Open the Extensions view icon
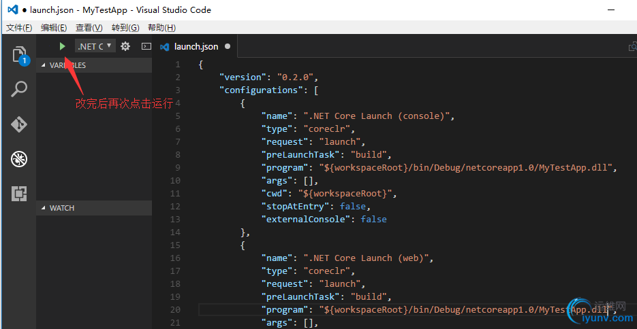The height and width of the screenshot is (329, 637). pos(19,194)
